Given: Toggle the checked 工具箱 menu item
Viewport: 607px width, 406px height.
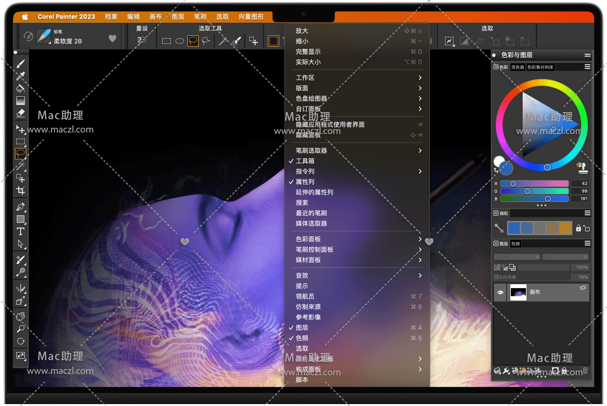Looking at the screenshot, I should click(x=305, y=161).
